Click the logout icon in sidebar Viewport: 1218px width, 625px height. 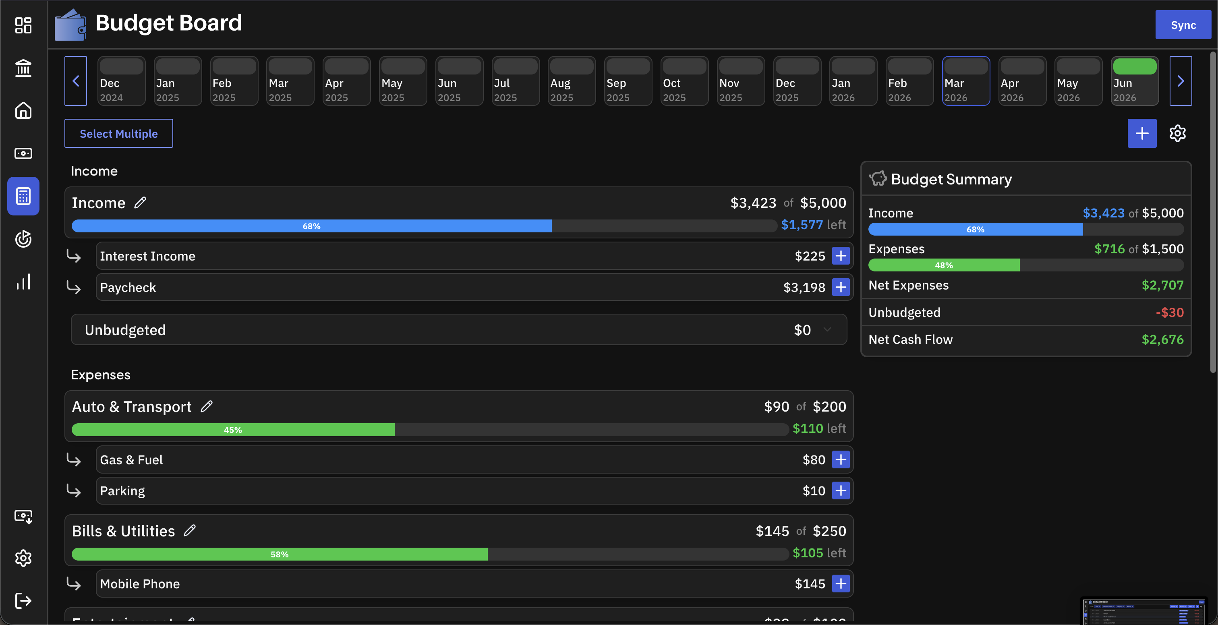tap(23, 600)
